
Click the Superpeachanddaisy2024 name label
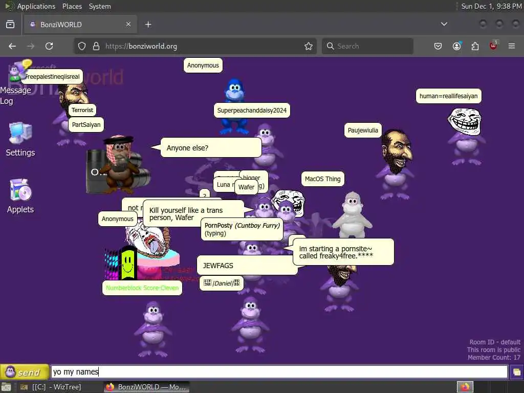point(252,111)
